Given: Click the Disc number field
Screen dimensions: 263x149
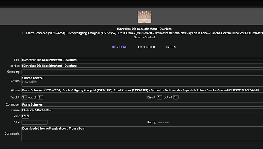Looking at the screenshot, I should [x=159, y=98].
